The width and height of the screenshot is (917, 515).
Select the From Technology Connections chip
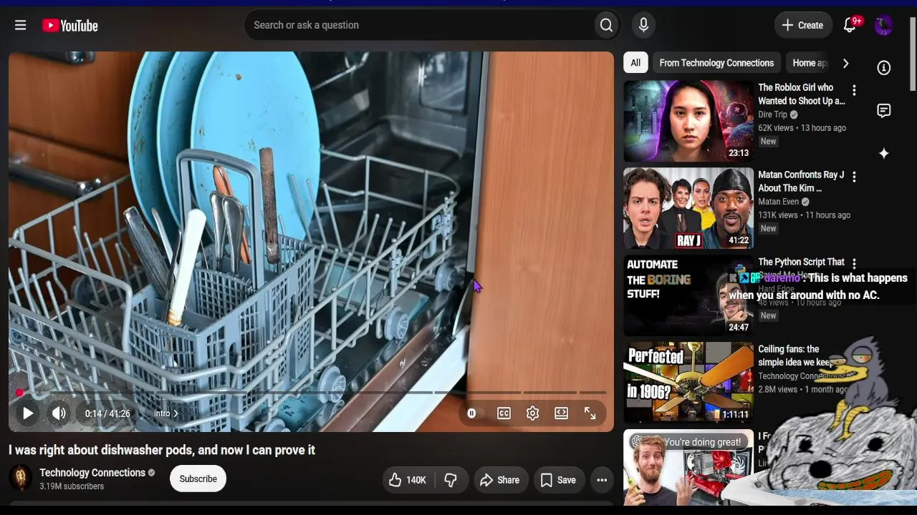[716, 63]
